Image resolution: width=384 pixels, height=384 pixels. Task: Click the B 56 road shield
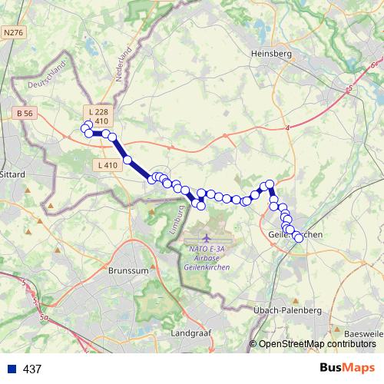coord(25,113)
